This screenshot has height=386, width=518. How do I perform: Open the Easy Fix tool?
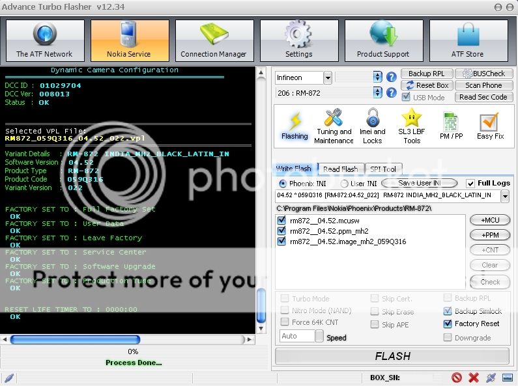pyautogui.click(x=490, y=126)
